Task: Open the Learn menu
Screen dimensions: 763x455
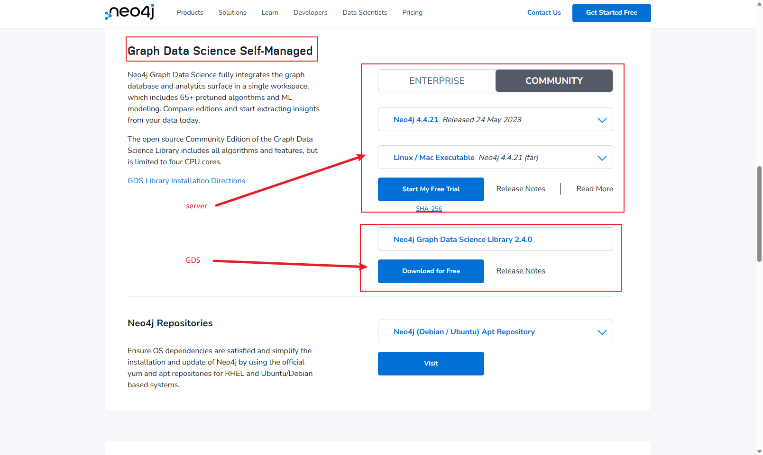Action: [270, 13]
